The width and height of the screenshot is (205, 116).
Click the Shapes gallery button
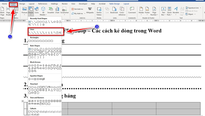pyautogui.click(x=31, y=11)
